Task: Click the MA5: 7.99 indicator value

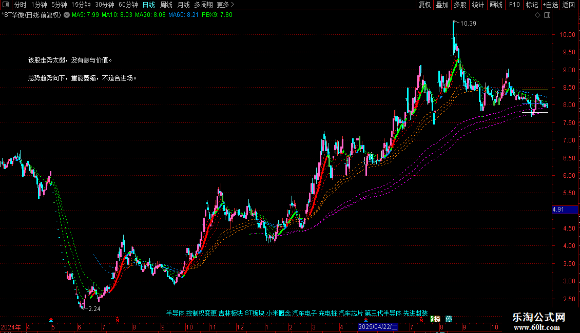Action: point(85,15)
